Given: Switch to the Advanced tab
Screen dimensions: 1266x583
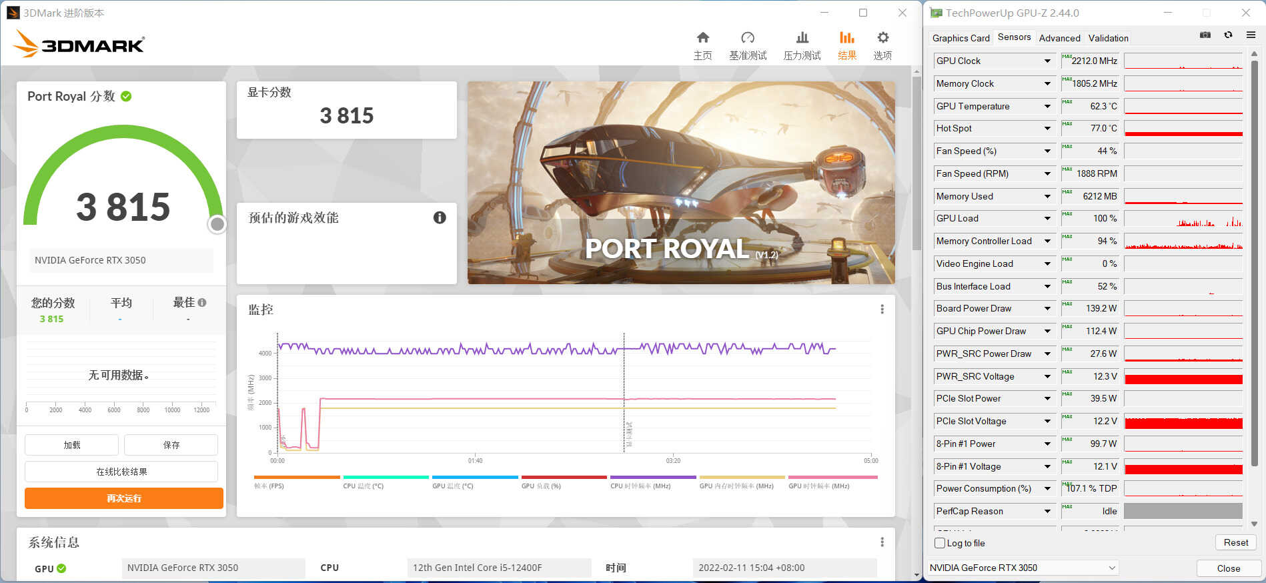Looking at the screenshot, I should point(1059,38).
